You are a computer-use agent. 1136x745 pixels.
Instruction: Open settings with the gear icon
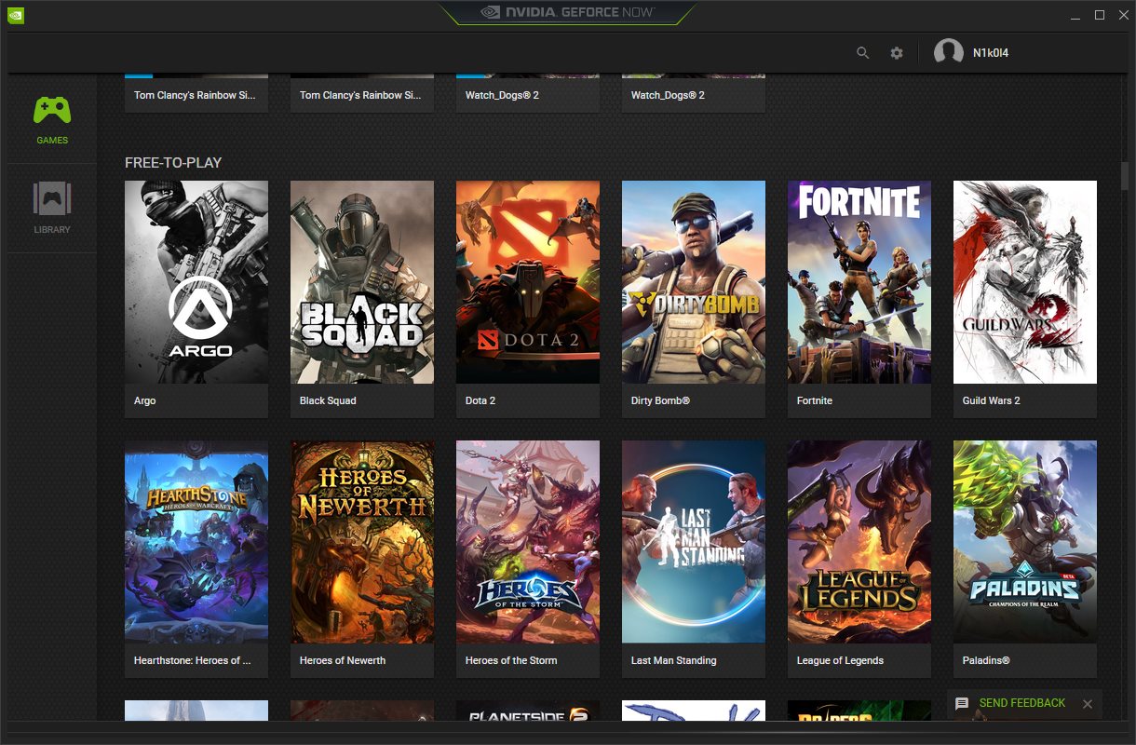tap(896, 53)
